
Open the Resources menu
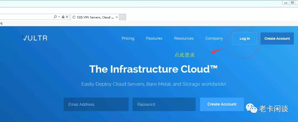tap(184, 38)
